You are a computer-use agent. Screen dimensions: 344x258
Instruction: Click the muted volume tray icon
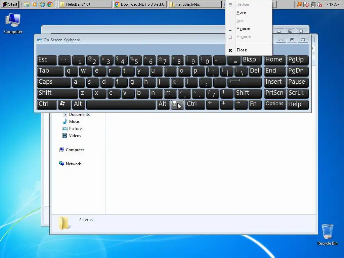pyautogui.click(x=319, y=4)
